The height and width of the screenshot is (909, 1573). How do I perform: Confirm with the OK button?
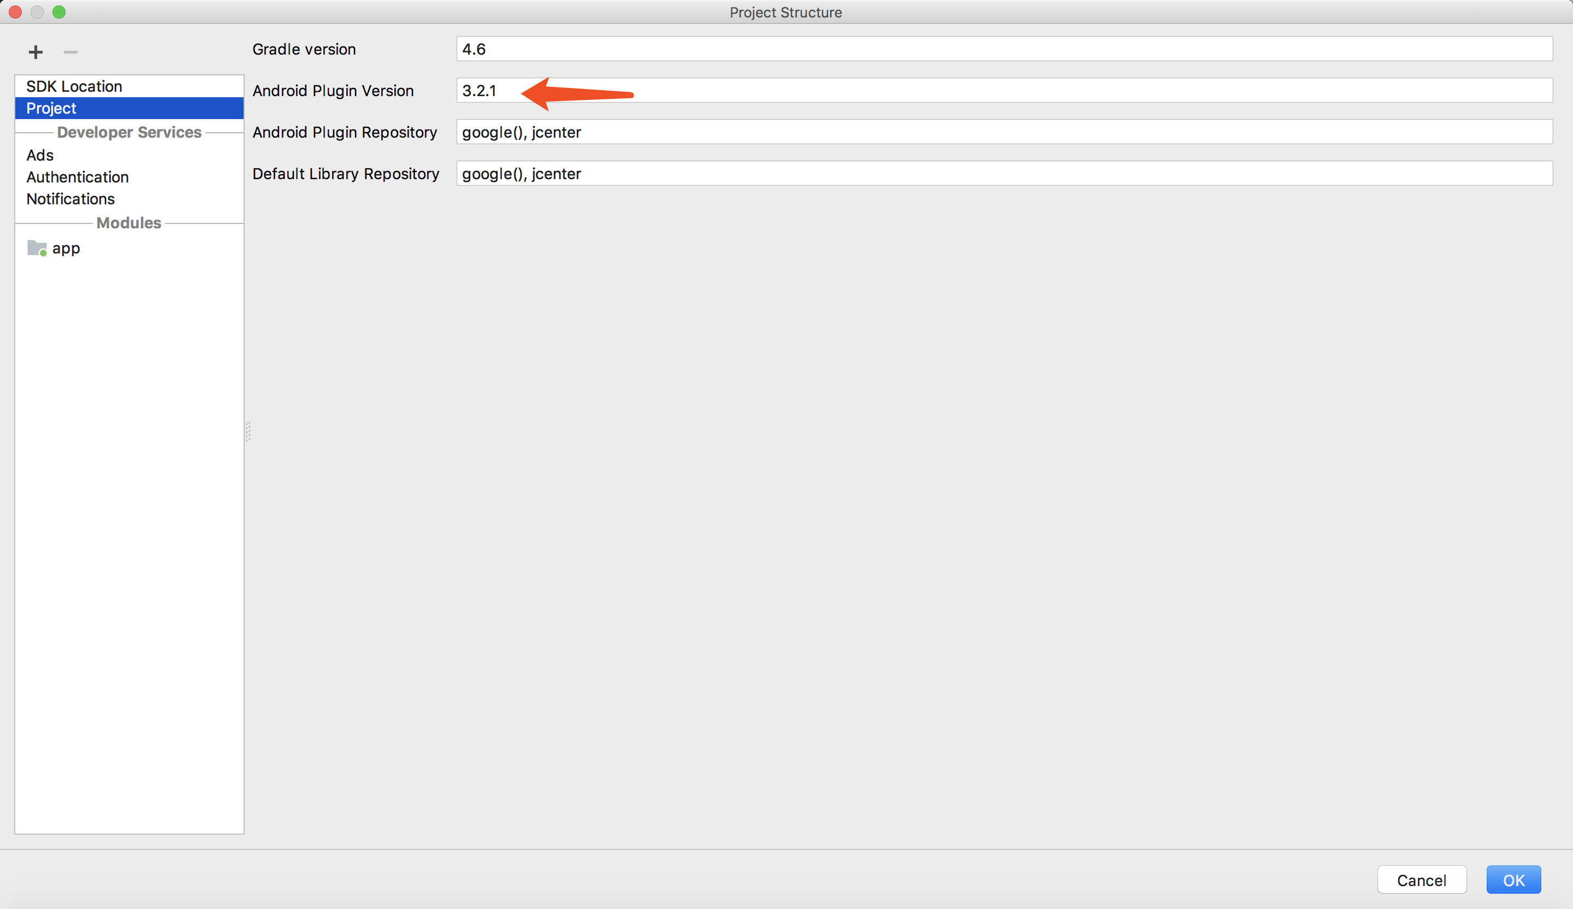pos(1513,880)
